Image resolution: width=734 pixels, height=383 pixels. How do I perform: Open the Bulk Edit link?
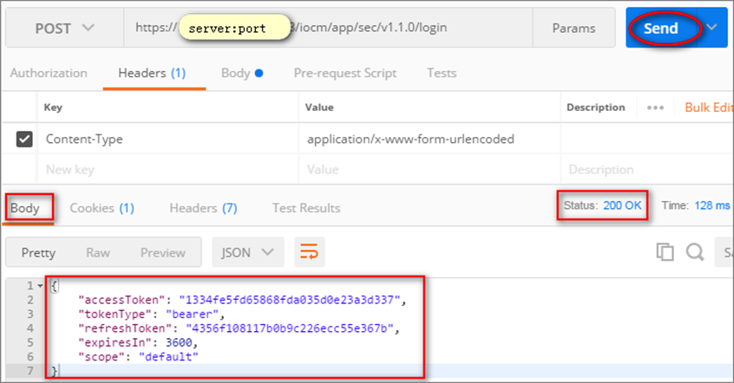pyautogui.click(x=708, y=107)
